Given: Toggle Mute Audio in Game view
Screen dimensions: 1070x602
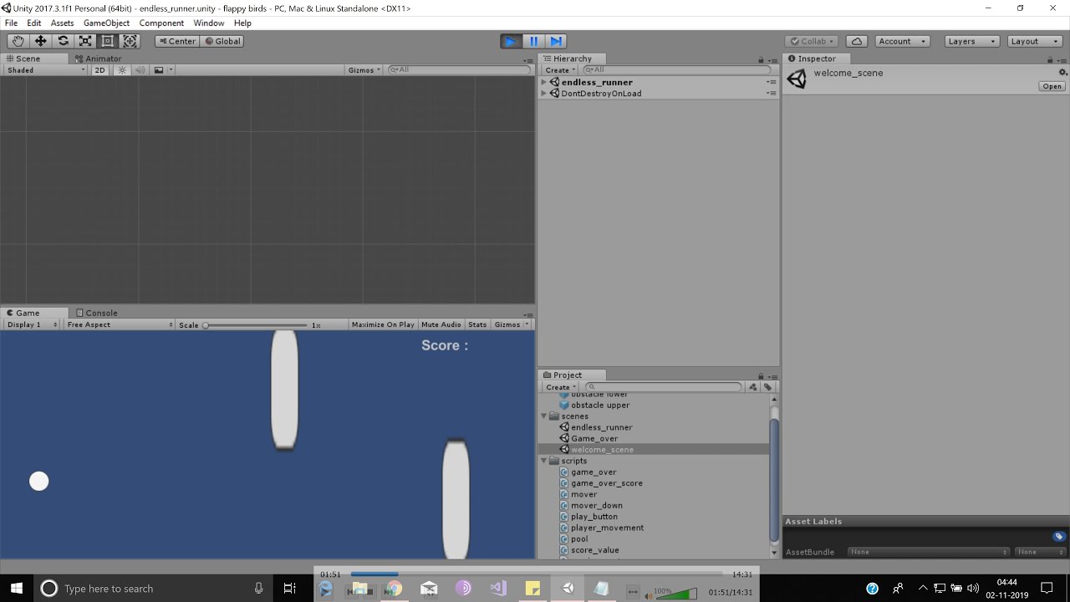Looking at the screenshot, I should tap(441, 324).
